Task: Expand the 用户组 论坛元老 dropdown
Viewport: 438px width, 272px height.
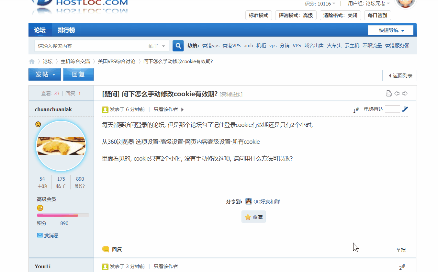Action: [369, 4]
